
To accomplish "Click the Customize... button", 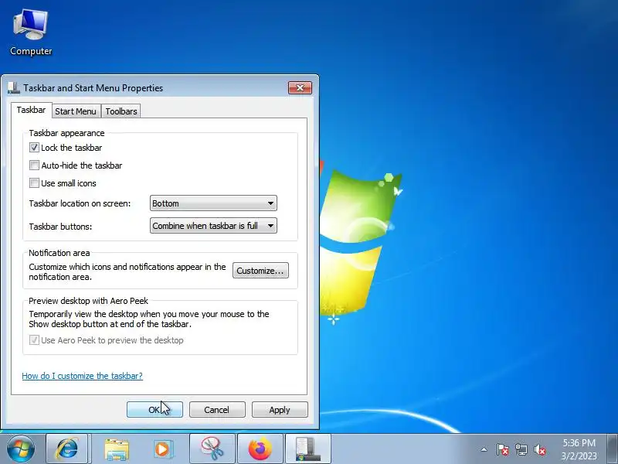I will click(x=260, y=271).
